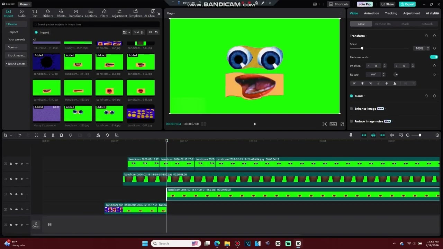Viewport: 443px width, 249px height.
Task: Reset the Blend settings
Action: coord(426,96)
